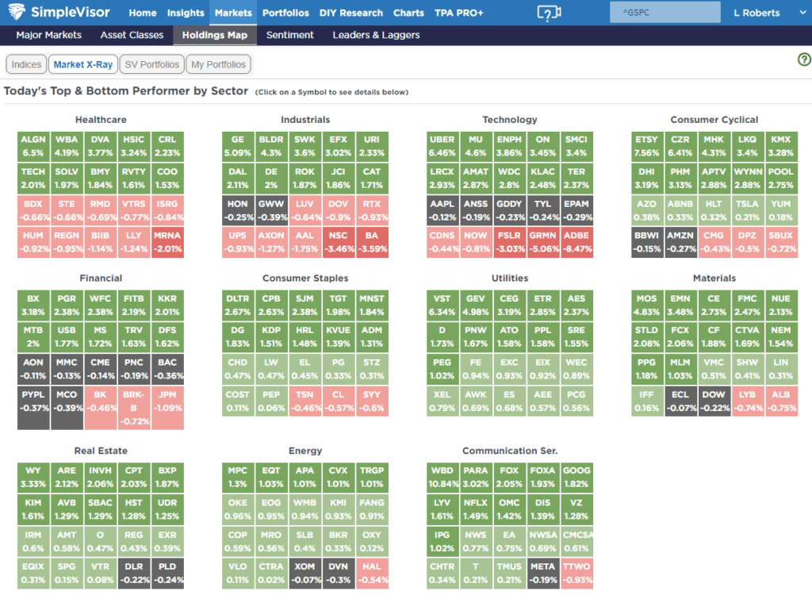The height and width of the screenshot is (595, 812).
Task: Click the PYPL tile in Financial
Action: tap(33, 408)
